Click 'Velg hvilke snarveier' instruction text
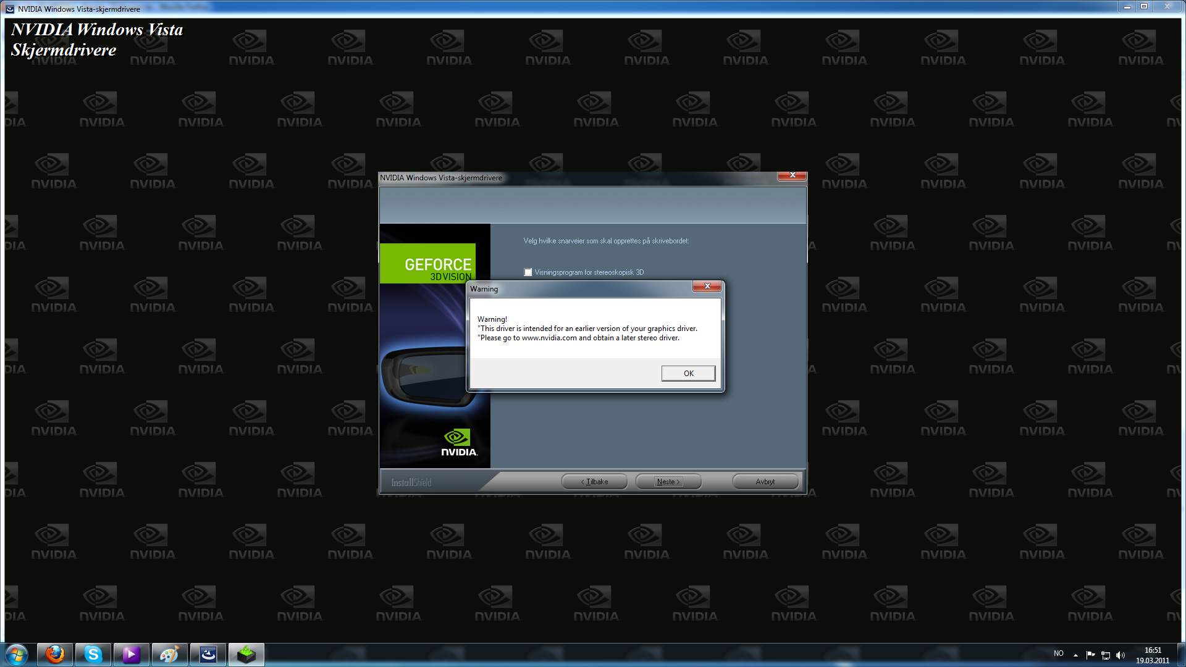The image size is (1186, 667). [606, 241]
